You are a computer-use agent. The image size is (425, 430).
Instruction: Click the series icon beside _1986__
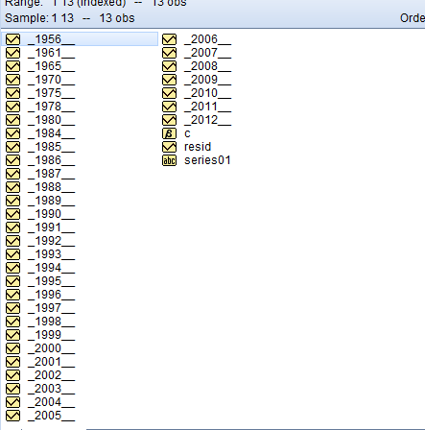pyautogui.click(x=12, y=160)
